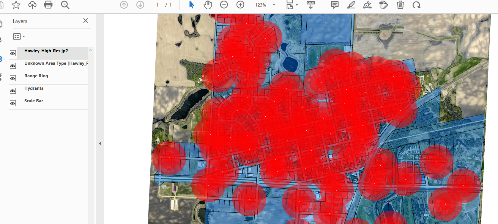Select the Scale Bar layer name
The width and height of the screenshot is (498, 224).
coord(34,101)
